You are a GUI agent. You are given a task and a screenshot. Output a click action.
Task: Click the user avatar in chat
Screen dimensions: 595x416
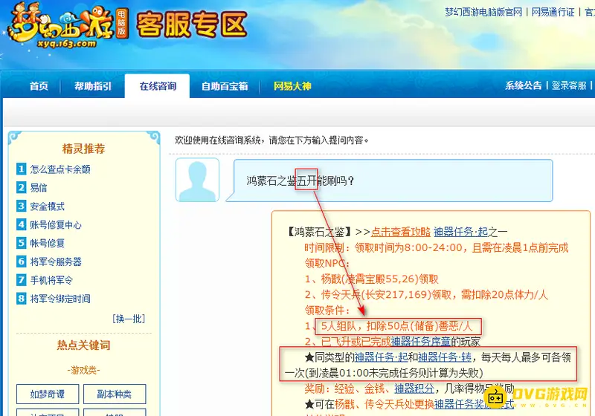197,180
